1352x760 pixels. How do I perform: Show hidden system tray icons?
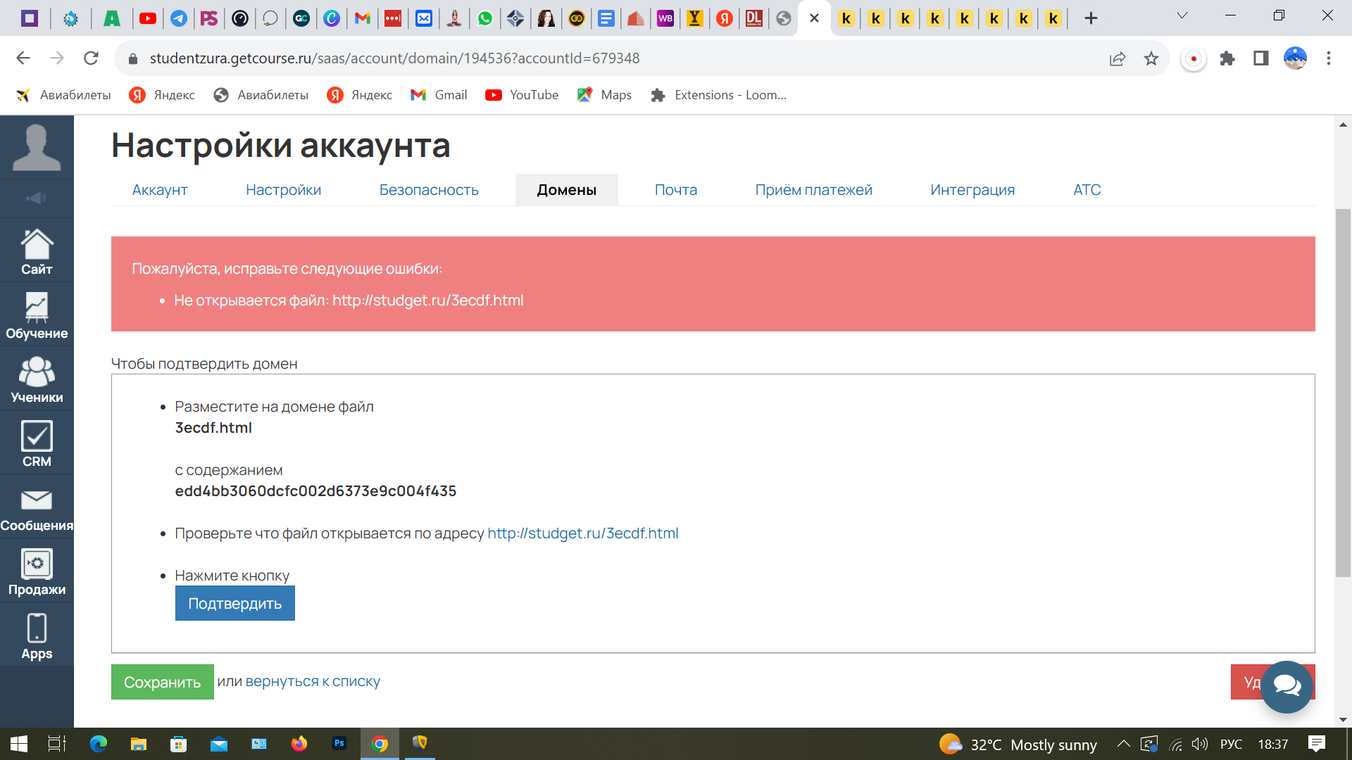pyautogui.click(x=1124, y=744)
